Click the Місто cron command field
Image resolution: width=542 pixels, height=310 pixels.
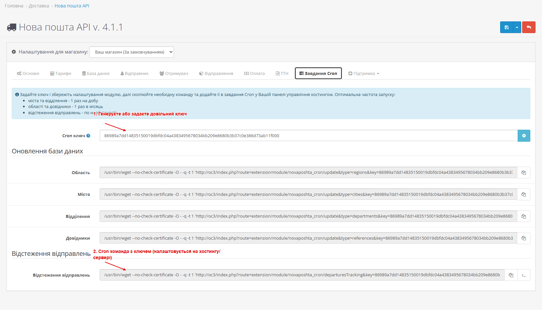(x=308, y=194)
